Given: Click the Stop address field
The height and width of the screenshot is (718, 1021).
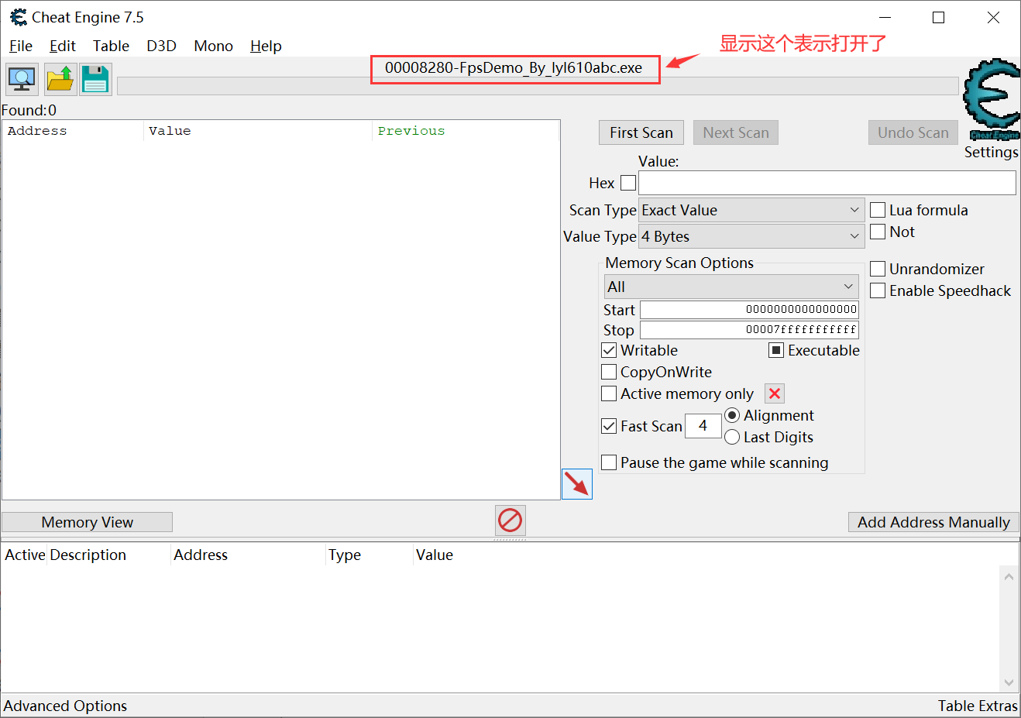Looking at the screenshot, I should click(x=749, y=329).
